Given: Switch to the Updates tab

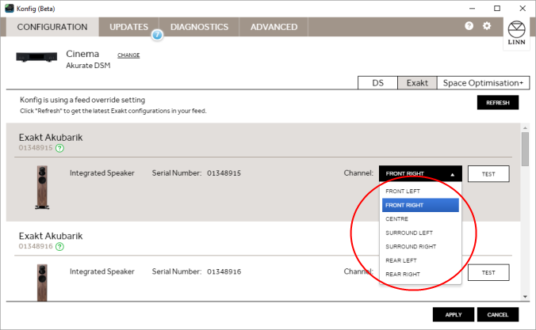Looking at the screenshot, I should pos(129,27).
